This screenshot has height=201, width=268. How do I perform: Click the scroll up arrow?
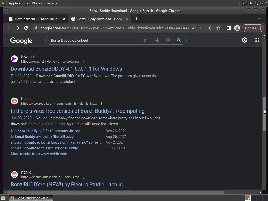click(x=264, y=35)
